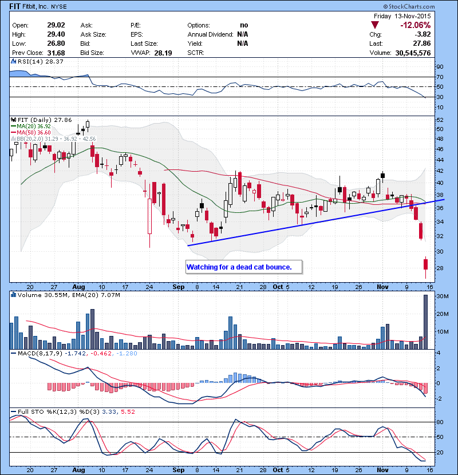Click the last red candlestick near 28
This screenshot has width=458, height=475.
pyautogui.click(x=425, y=264)
